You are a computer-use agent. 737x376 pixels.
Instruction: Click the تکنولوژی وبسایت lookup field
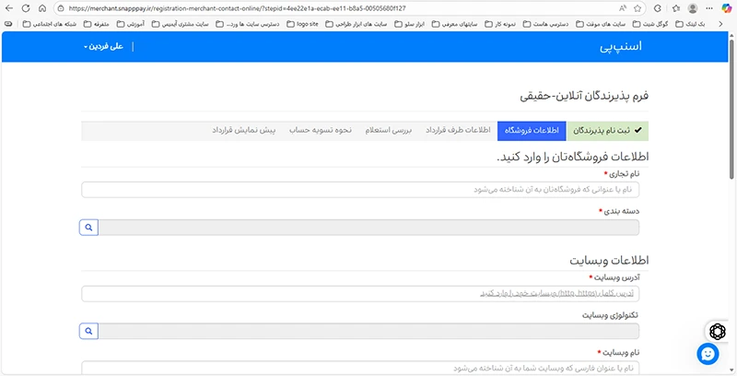pos(368,332)
